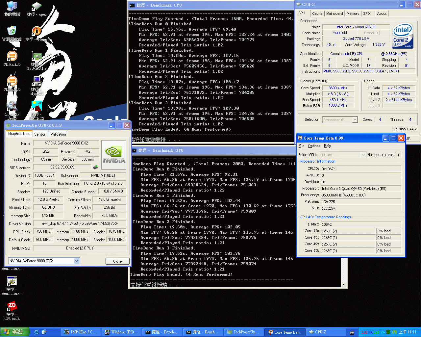The height and width of the screenshot is (337, 421).
Task: Open the NVIDIA tray icon
Action: [x=394, y=332]
